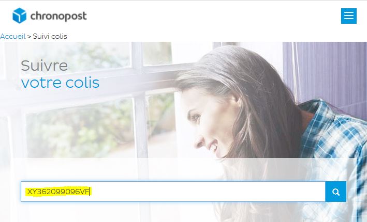The width and height of the screenshot is (367, 222).
Task: Place cursor after VF in tracking field
Action: pyautogui.click(x=90, y=192)
